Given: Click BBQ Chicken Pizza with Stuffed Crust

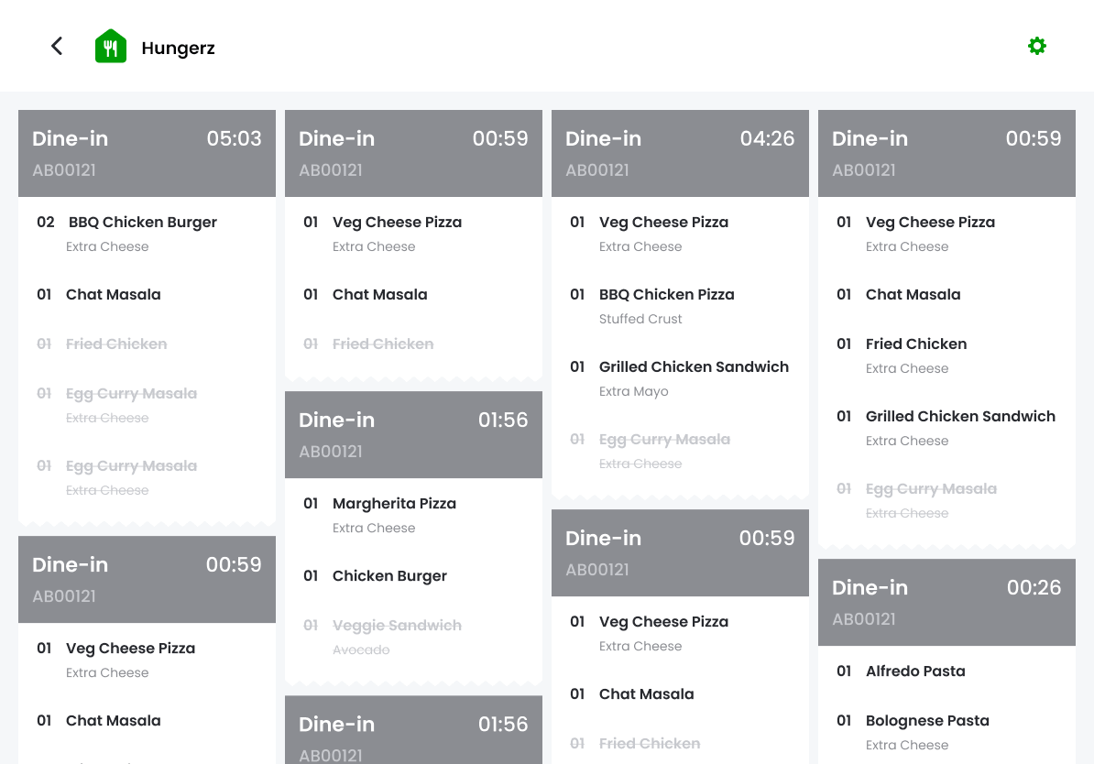Looking at the screenshot, I should pos(666,294).
